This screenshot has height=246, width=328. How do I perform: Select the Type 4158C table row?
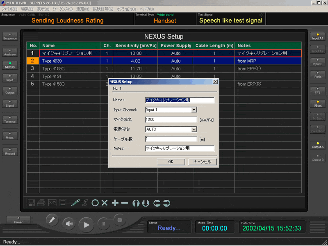click(x=164, y=84)
